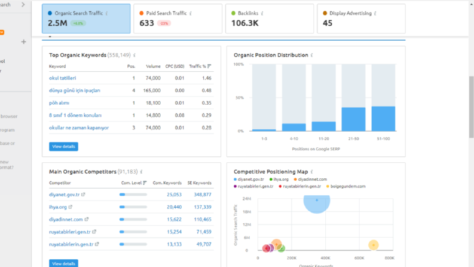Open competitor diyanet.gov.tr link

[65, 195]
